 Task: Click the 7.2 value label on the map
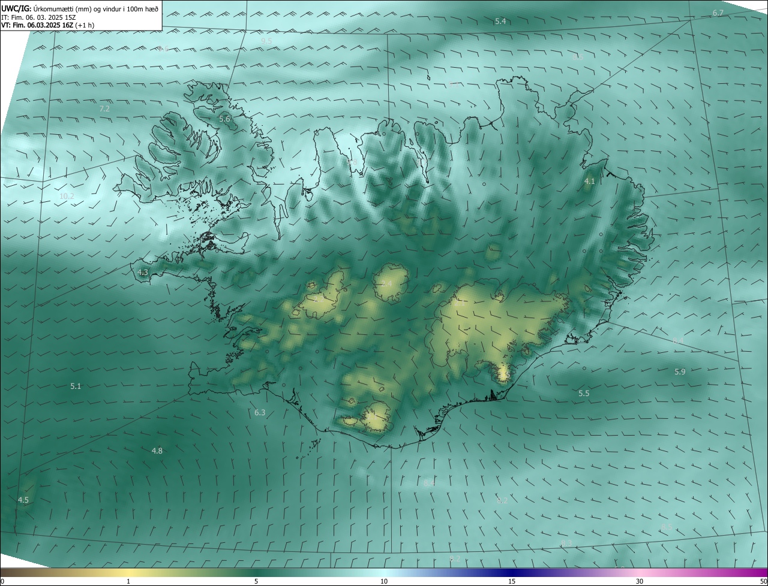click(x=104, y=109)
